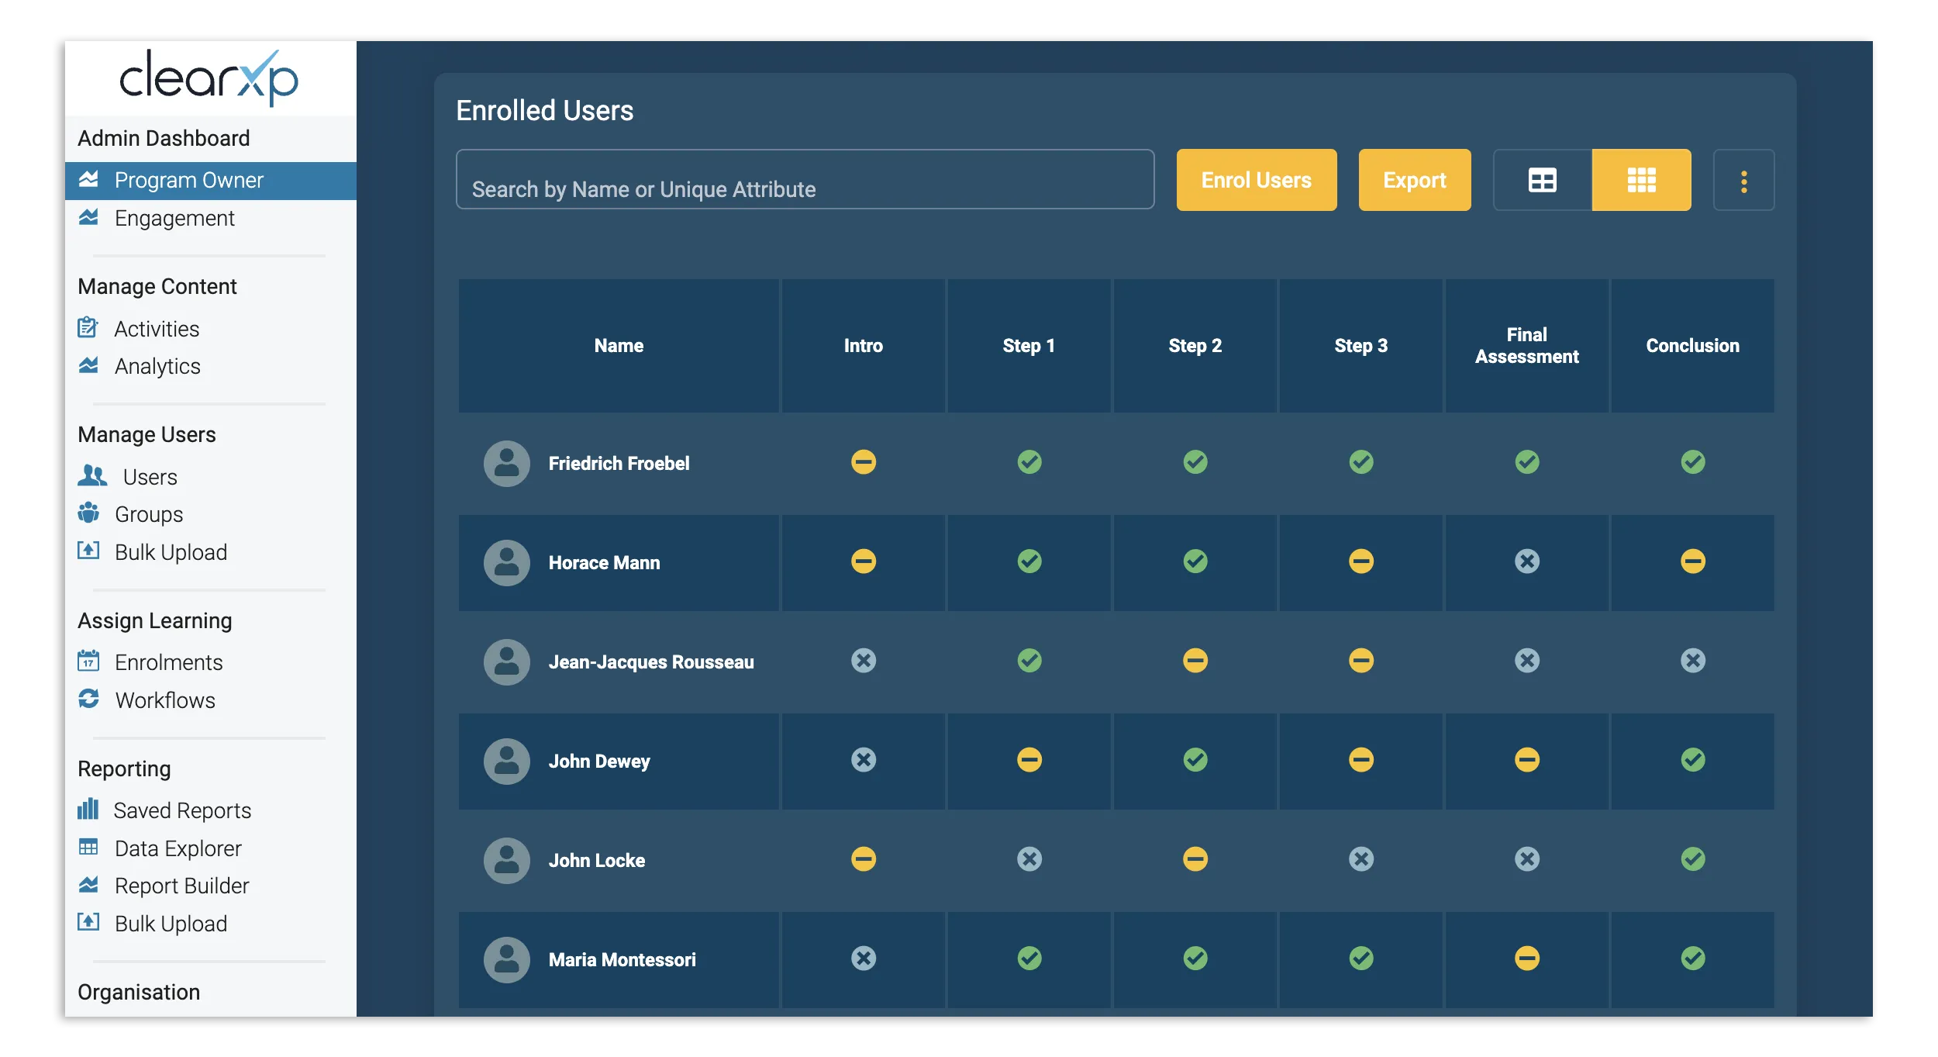Open Engagement in the sidebar
Viewport: 1938px width, 1057px height.
point(174,218)
